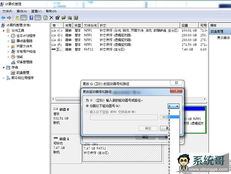Click the Refresh toolbar icon
Viewport: 231px width, 174px height.
[x=45, y=18]
